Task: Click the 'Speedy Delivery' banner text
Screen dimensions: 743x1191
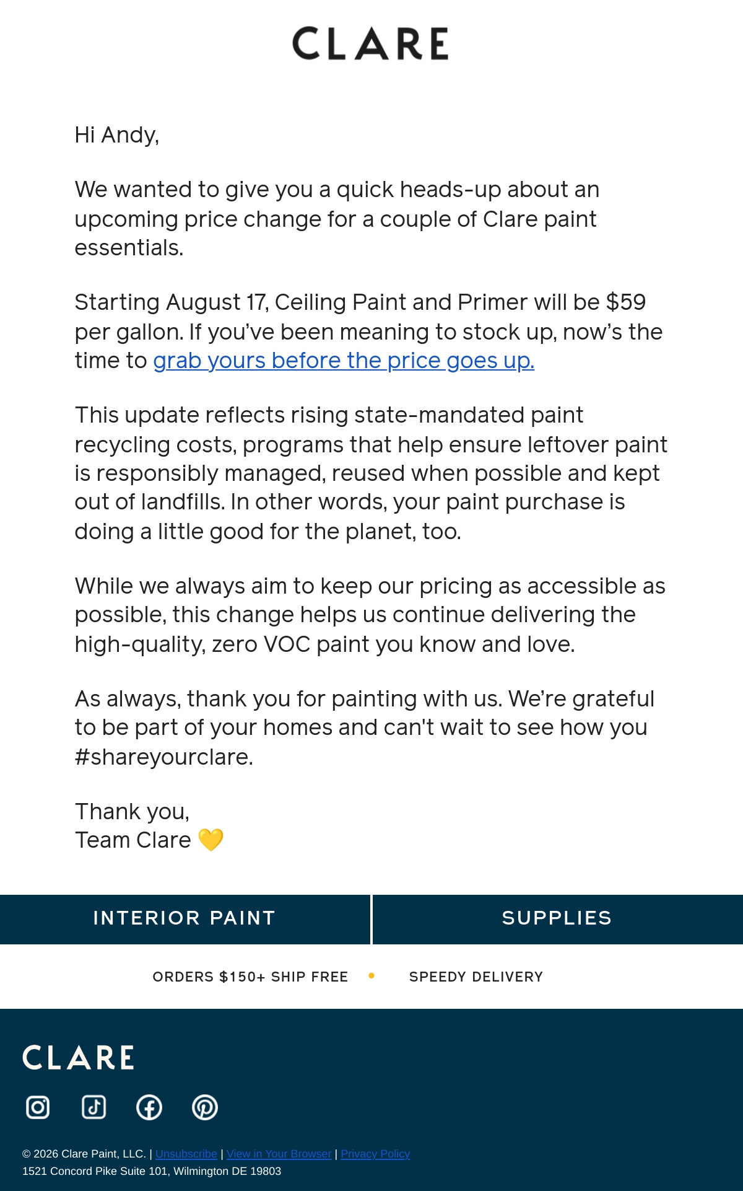Action: [476, 977]
